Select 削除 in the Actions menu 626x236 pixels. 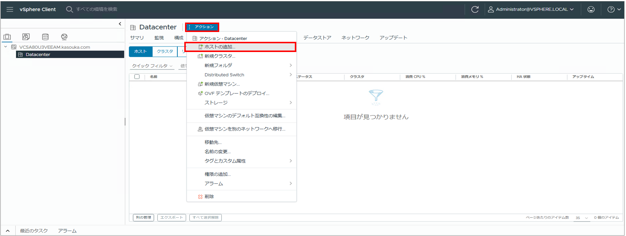pos(241,197)
